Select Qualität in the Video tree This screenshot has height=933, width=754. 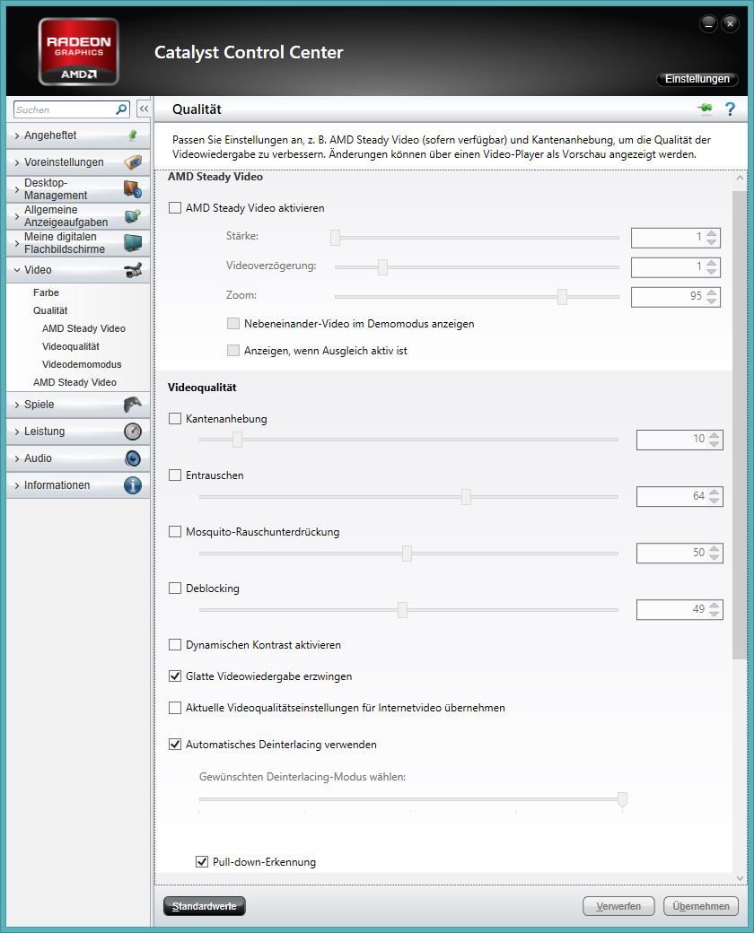(x=50, y=310)
